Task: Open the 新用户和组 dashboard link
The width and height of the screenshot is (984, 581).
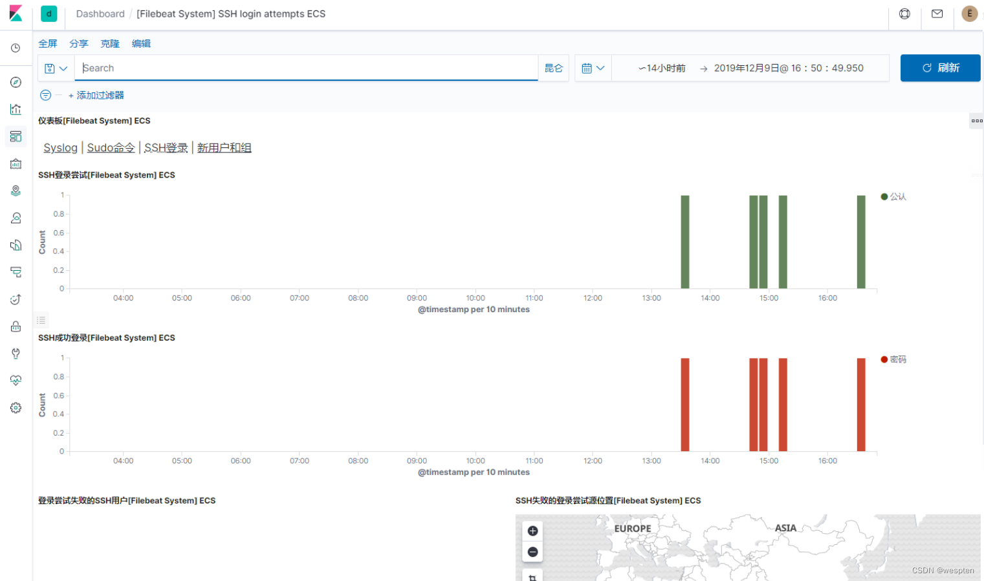Action: tap(224, 148)
